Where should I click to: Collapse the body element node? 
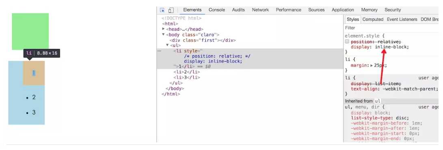163,34
